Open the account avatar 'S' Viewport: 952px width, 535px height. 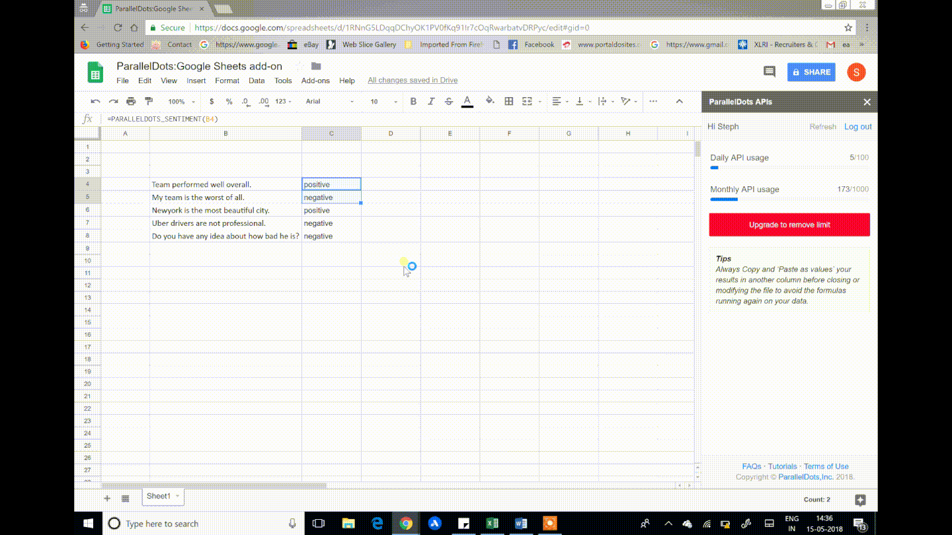(x=856, y=72)
